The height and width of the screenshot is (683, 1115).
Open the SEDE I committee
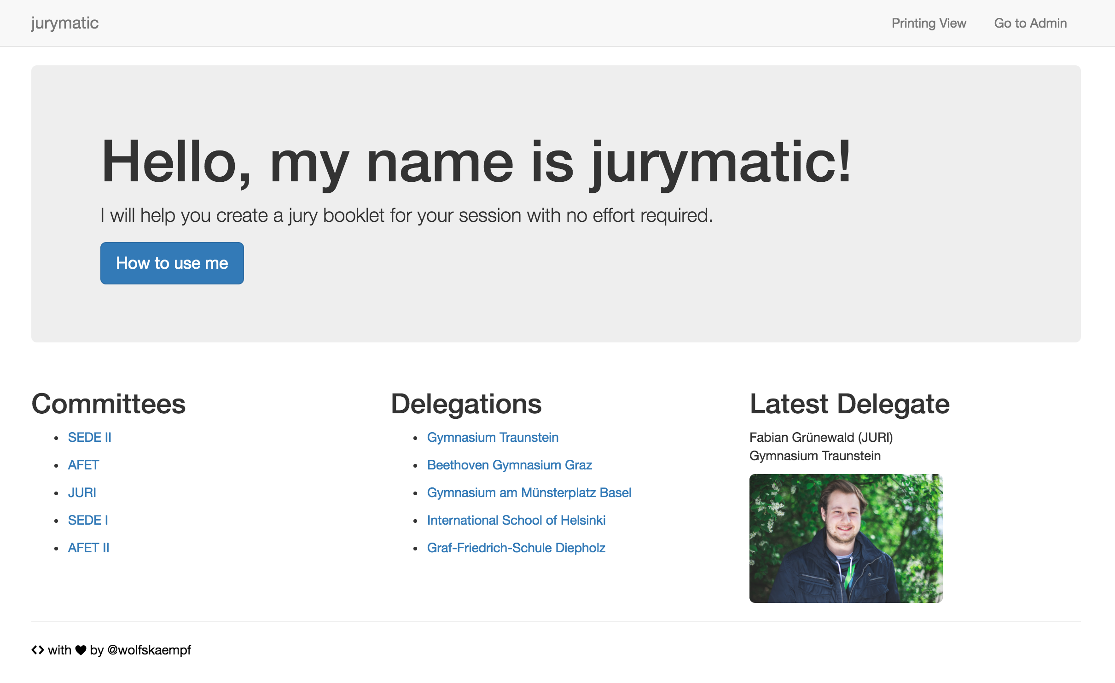88,520
